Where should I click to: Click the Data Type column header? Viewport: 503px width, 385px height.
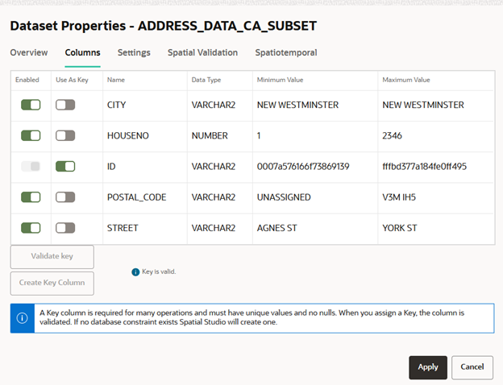(208, 81)
